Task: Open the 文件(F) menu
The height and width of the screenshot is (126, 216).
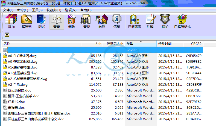Action: [x=8, y=10]
